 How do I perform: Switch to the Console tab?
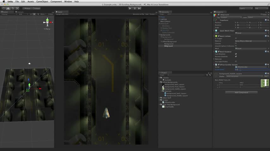click(20, 12)
